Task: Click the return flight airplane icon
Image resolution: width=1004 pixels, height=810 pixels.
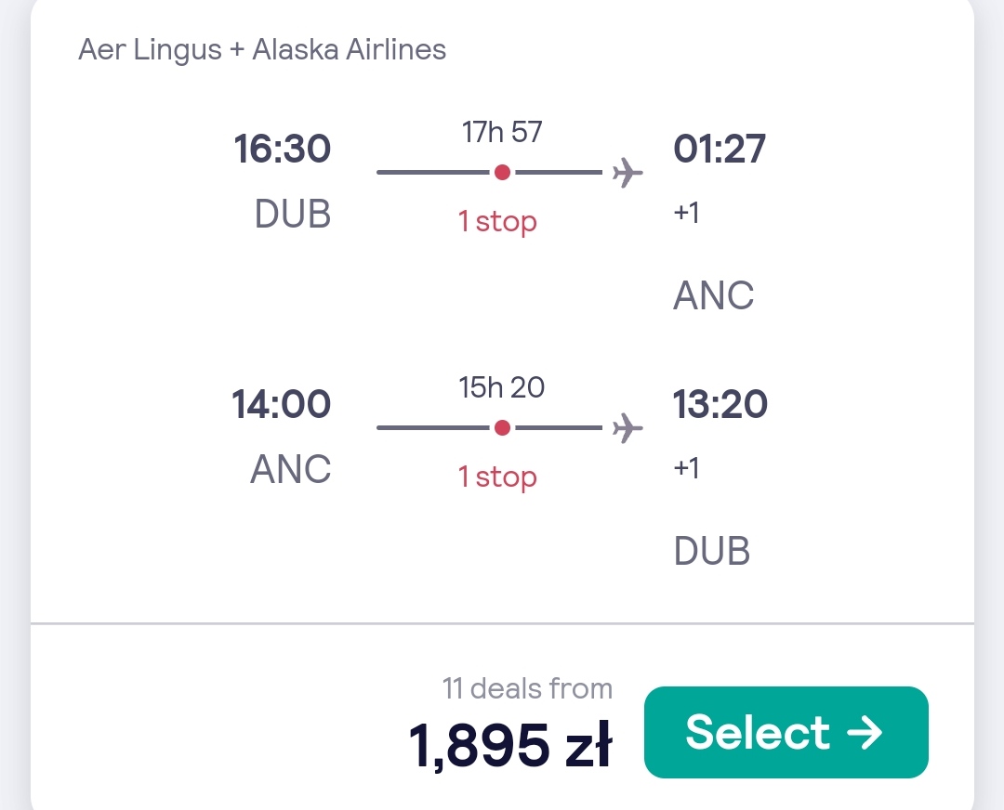Action: [x=627, y=427]
